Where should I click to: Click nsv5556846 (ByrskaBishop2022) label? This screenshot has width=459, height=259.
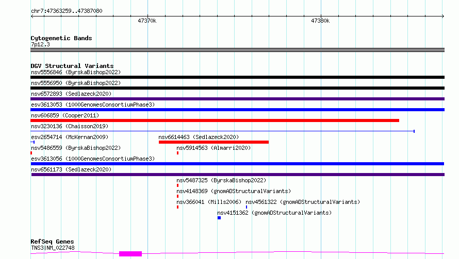[x=76, y=72]
